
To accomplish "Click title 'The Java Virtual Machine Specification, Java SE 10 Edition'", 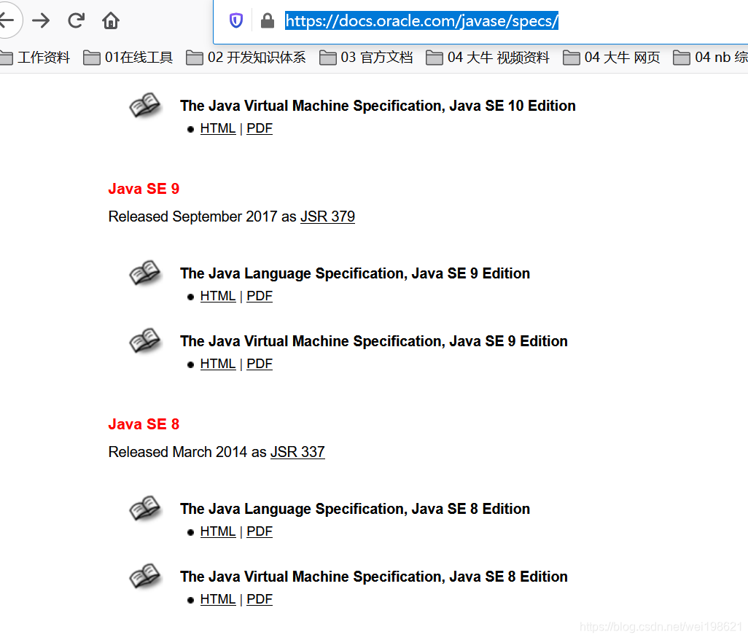I will pyautogui.click(x=378, y=106).
